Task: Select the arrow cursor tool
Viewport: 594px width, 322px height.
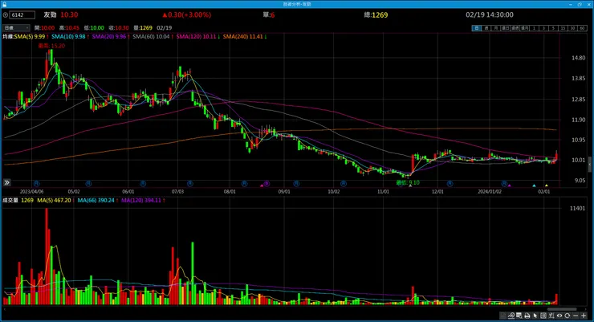Action: click(x=535, y=316)
